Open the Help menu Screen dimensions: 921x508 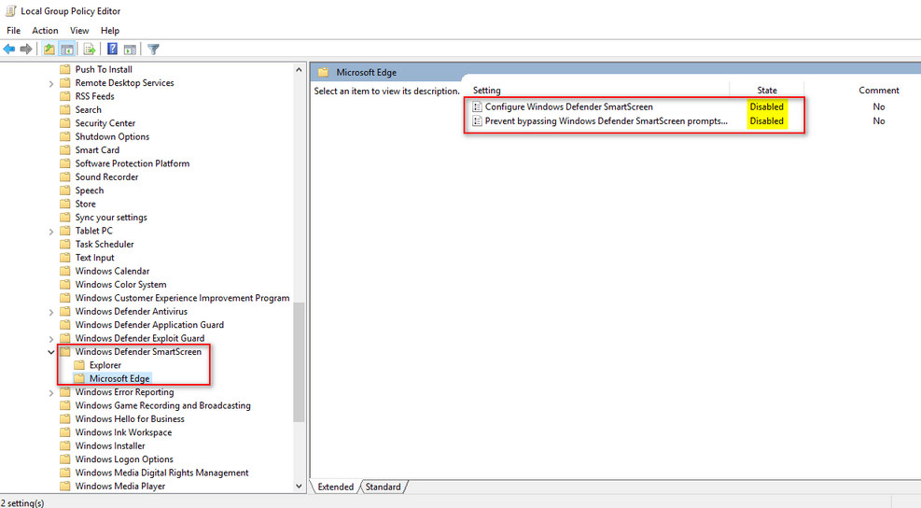click(x=110, y=31)
